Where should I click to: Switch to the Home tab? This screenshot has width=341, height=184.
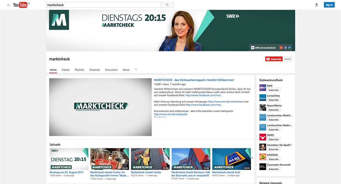click(53, 70)
